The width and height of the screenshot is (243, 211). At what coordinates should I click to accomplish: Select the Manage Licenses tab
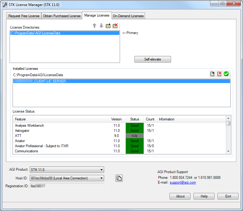point(97,15)
